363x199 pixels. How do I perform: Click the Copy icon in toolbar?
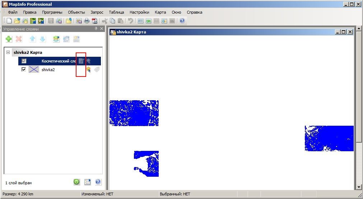pyautogui.click(x=112, y=21)
